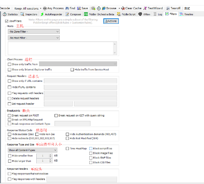Click the Tearoff toolbar icon
Screen dimensions: 204x184
[x=168, y=8]
